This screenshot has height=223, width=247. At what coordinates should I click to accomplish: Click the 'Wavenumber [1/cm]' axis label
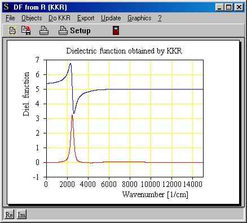[155, 194]
